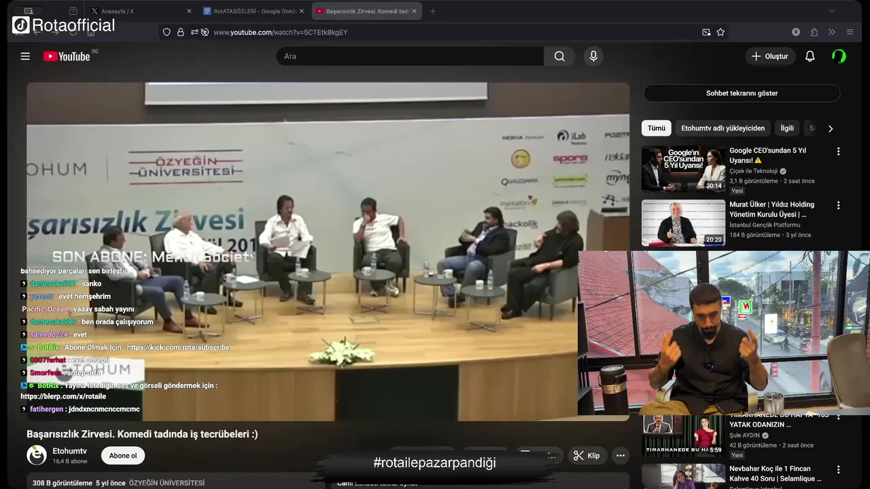Select the Tümü filter chip

(x=656, y=128)
